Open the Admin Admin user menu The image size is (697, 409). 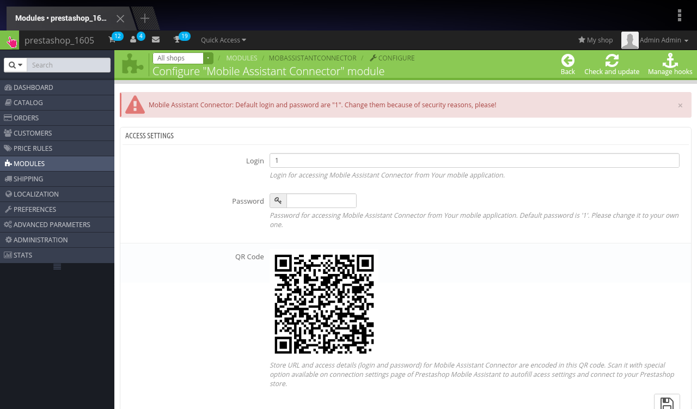point(664,40)
